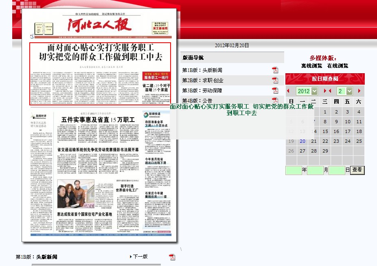
Task: Open PDF icon for 第1B版 头版新闻
Action: (275, 70)
